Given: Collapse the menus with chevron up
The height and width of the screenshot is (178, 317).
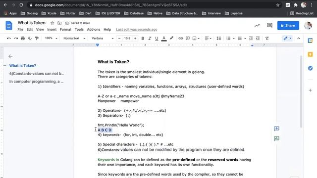Looking at the screenshot, I should coord(299,39).
